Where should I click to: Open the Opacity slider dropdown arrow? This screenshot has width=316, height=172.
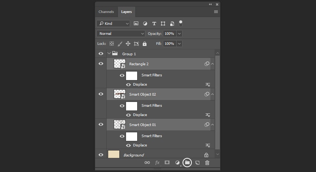179,34
